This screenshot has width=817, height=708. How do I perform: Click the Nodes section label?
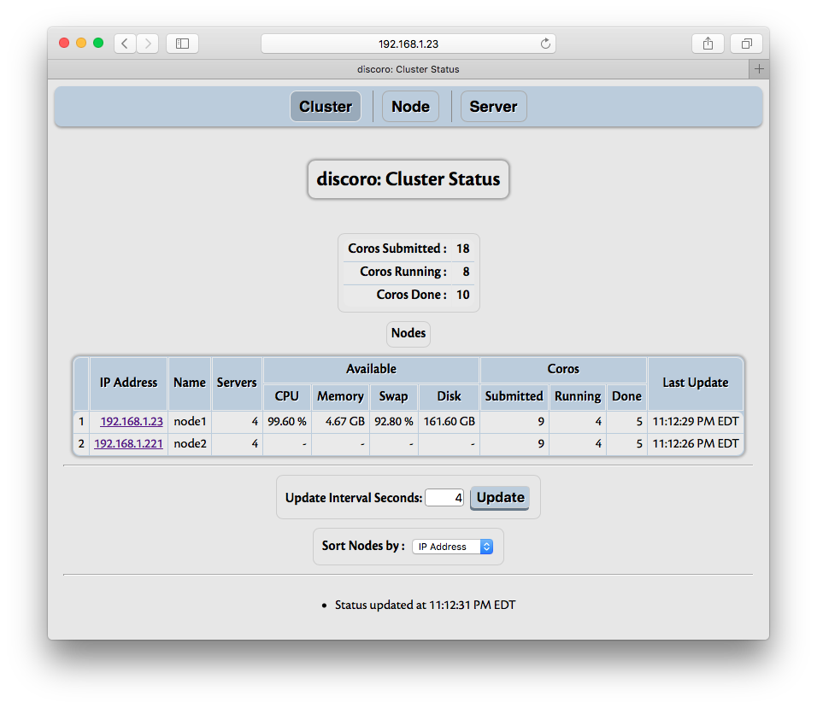click(x=408, y=333)
